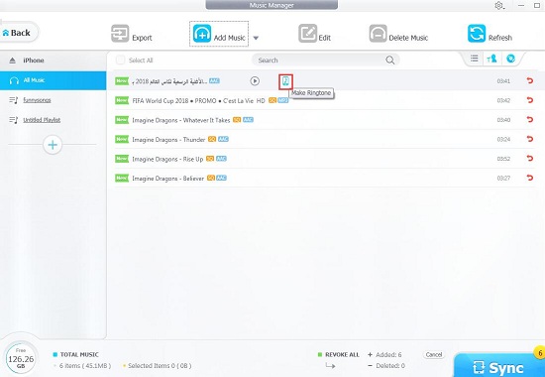Expand the Add Music dropdown arrow
Image resolution: width=545 pixels, height=377 pixels.
tap(256, 38)
